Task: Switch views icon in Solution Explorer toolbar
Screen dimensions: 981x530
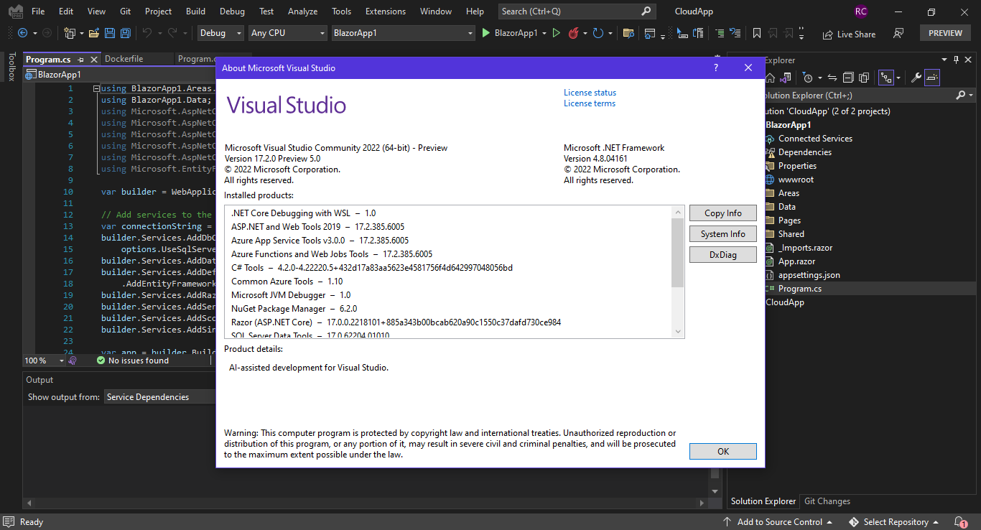Action: (x=785, y=78)
